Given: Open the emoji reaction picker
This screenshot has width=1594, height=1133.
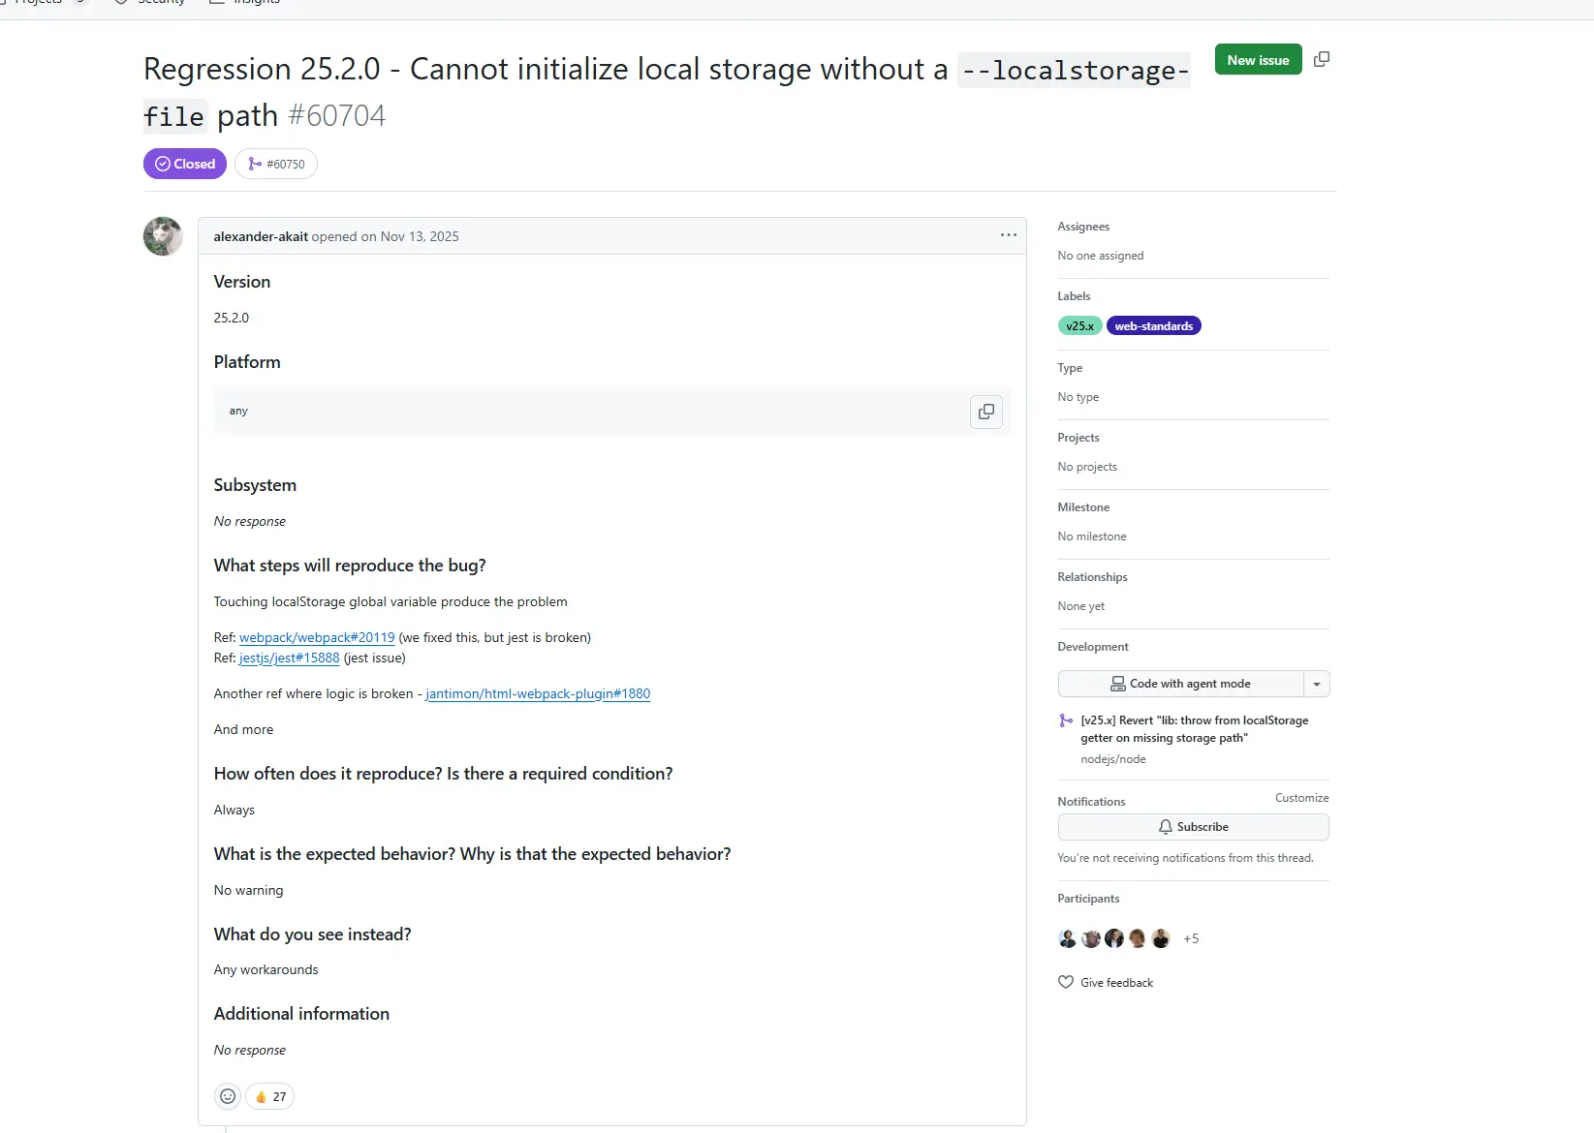Looking at the screenshot, I should point(227,1095).
